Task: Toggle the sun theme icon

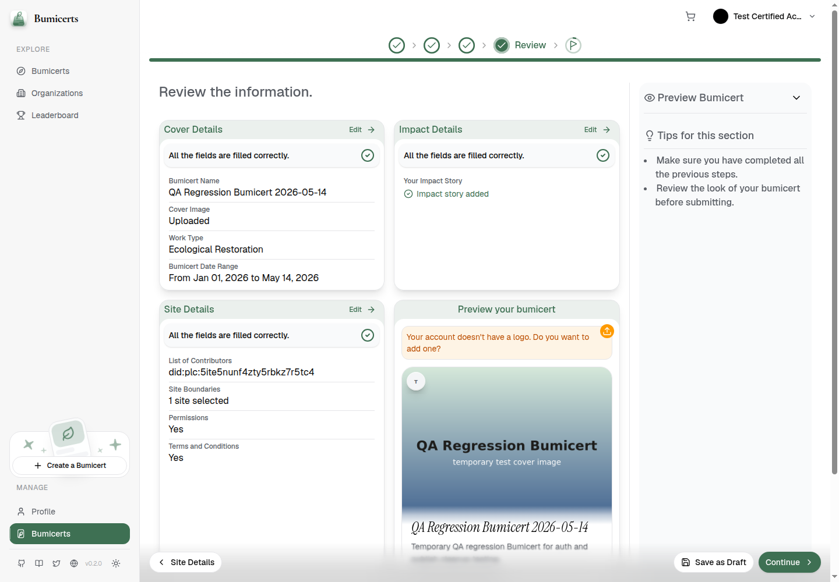Action: point(116,563)
